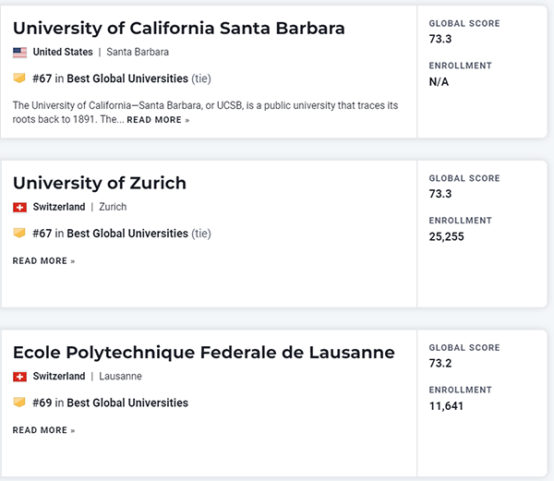Click UCSB's enrollment N/A value

pyautogui.click(x=440, y=81)
